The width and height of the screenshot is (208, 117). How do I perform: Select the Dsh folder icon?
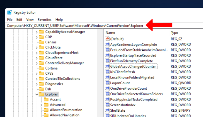pos(41,89)
